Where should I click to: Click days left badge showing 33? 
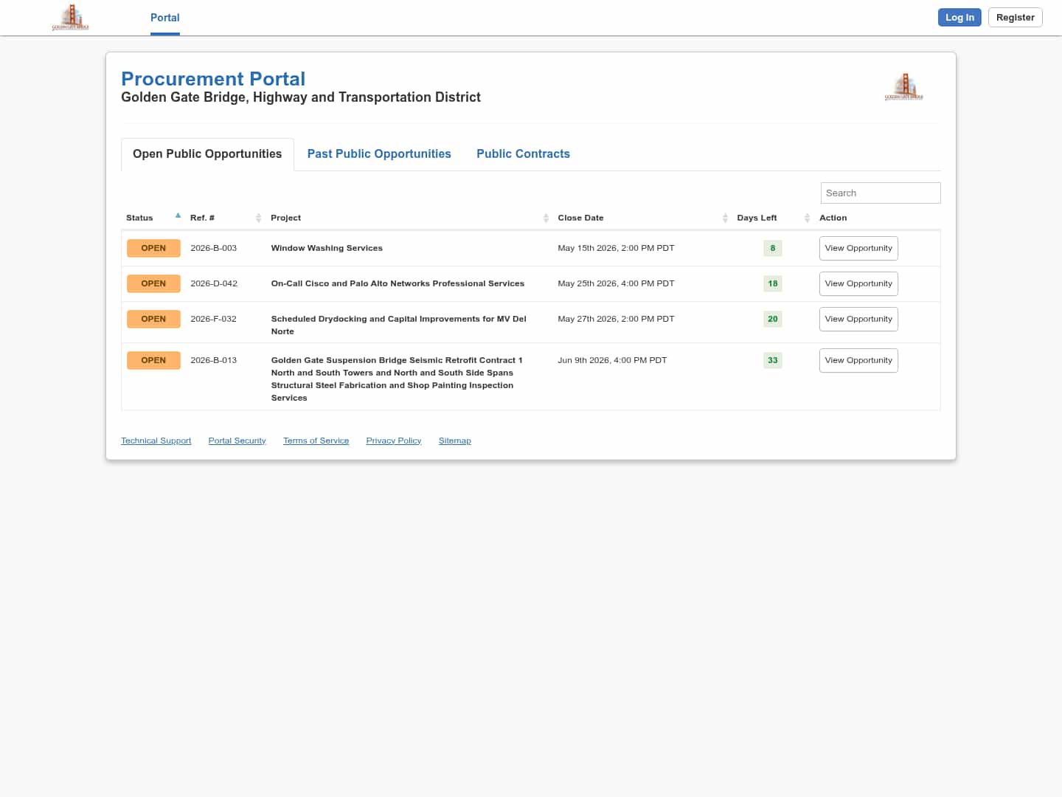tap(773, 361)
